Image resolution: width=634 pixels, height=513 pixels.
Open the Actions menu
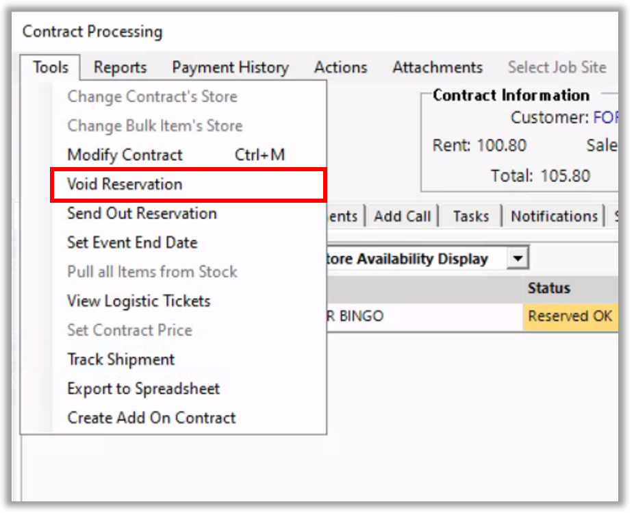[x=340, y=68]
